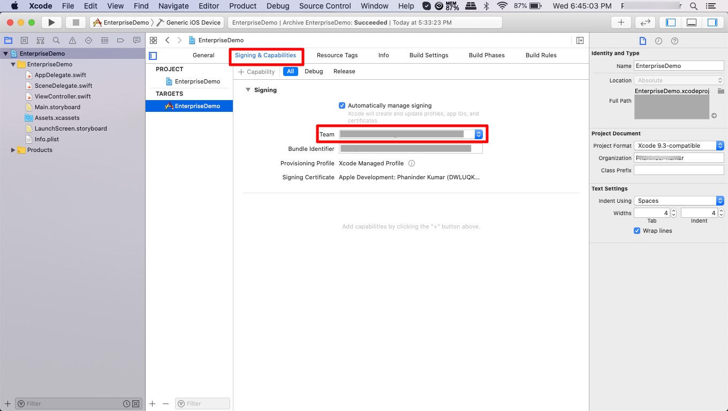Click the Provisioning Profile info icon
The image size is (728, 411).
pyautogui.click(x=412, y=163)
